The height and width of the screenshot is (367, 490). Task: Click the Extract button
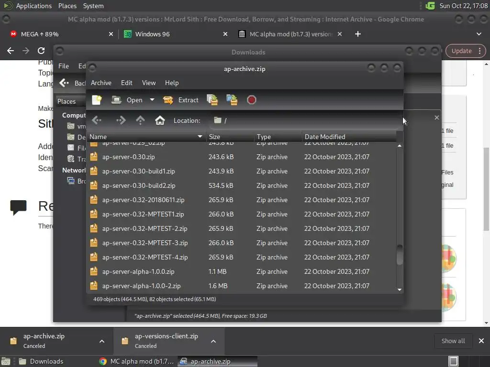(180, 100)
